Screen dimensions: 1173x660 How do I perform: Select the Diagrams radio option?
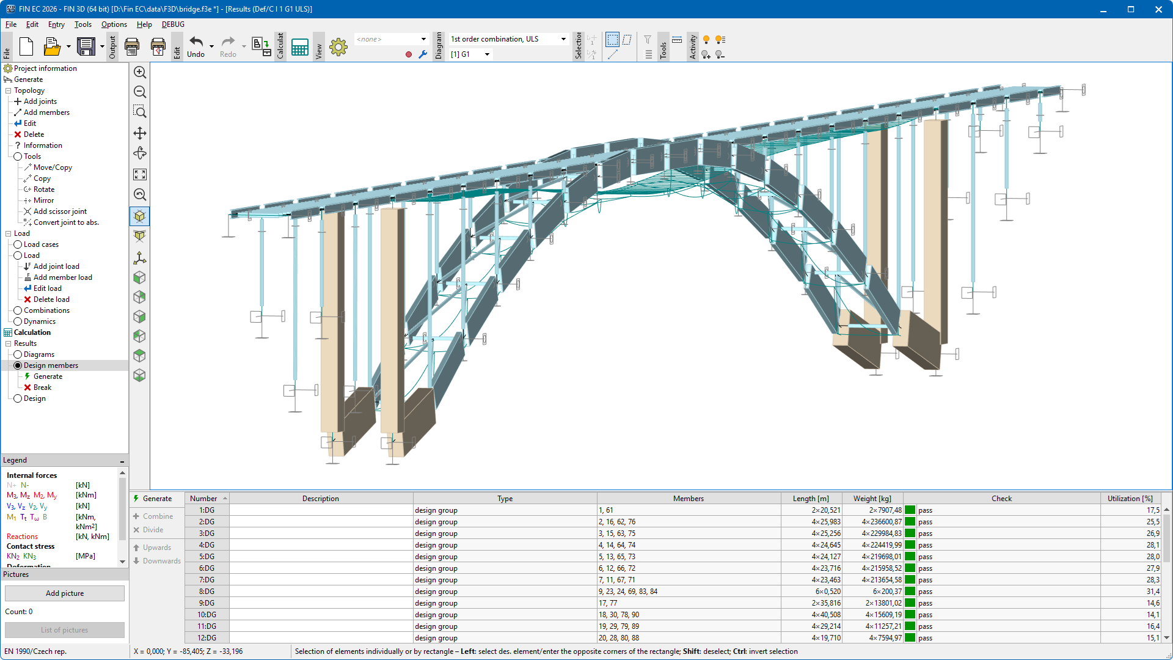[x=18, y=354]
